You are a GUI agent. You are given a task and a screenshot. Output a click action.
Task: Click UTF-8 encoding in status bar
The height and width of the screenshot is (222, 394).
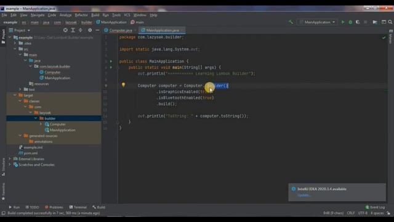(x=363, y=213)
